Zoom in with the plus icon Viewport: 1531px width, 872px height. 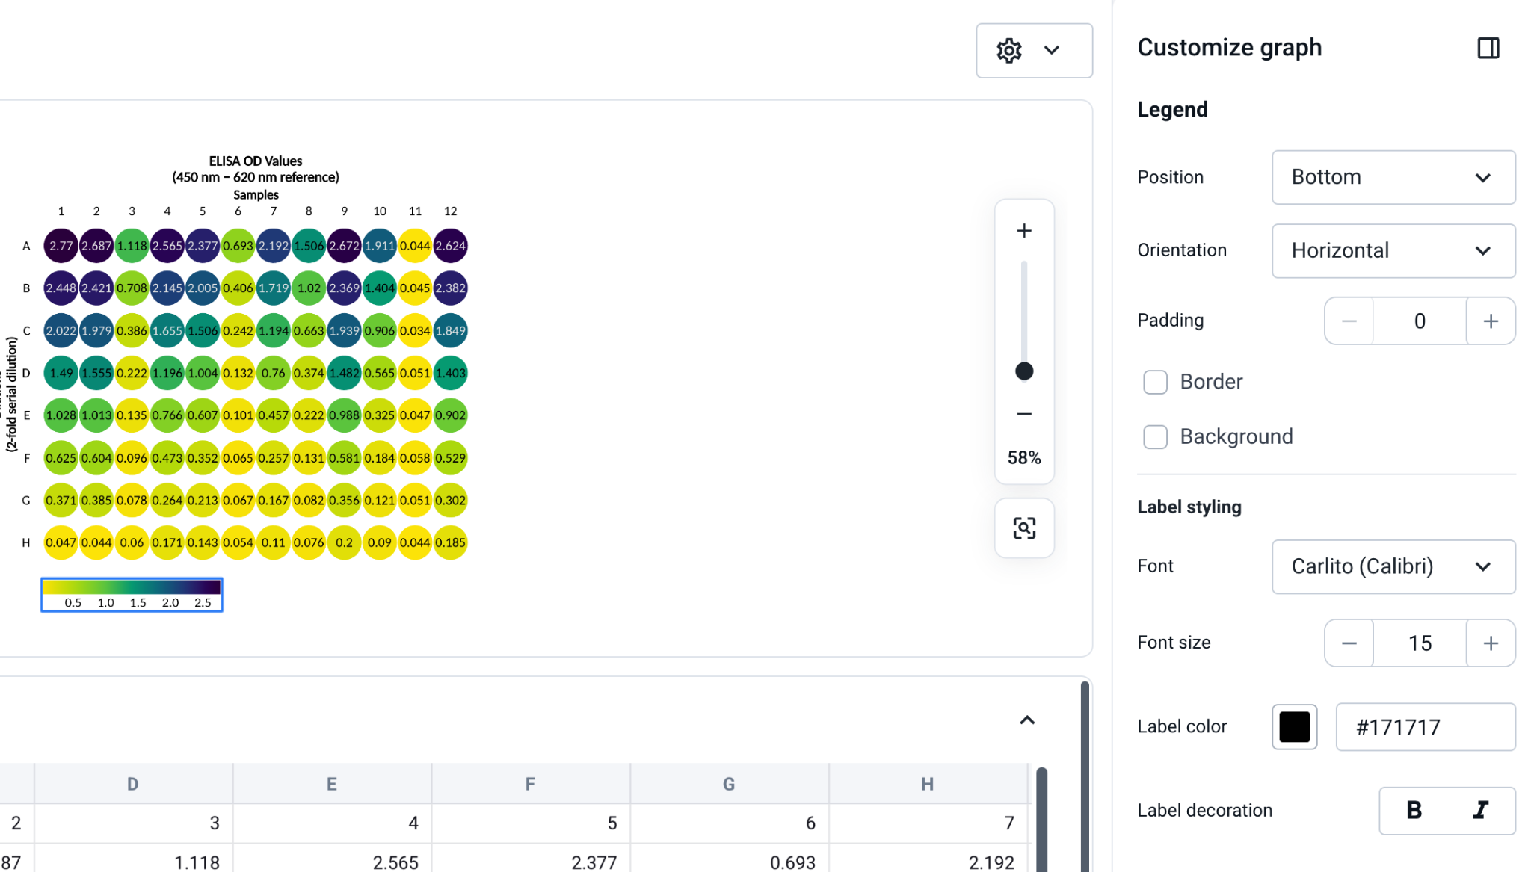tap(1024, 231)
